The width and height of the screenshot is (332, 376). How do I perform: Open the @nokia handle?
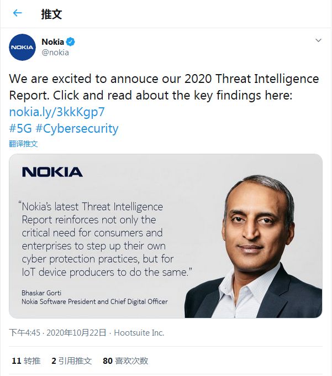55,53
